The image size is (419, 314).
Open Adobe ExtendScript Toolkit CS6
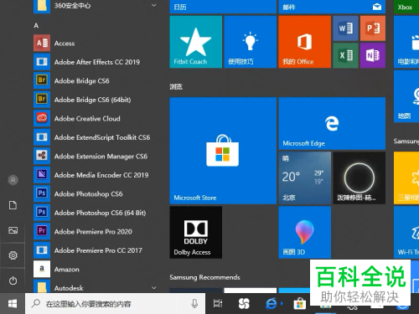96,137
